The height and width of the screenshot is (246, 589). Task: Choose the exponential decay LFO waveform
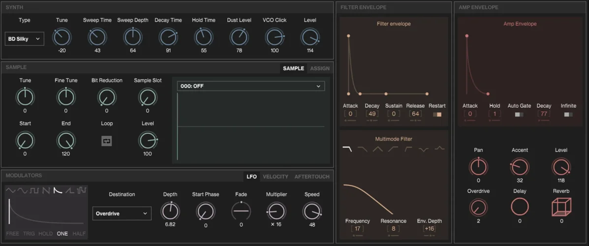[x=58, y=190]
